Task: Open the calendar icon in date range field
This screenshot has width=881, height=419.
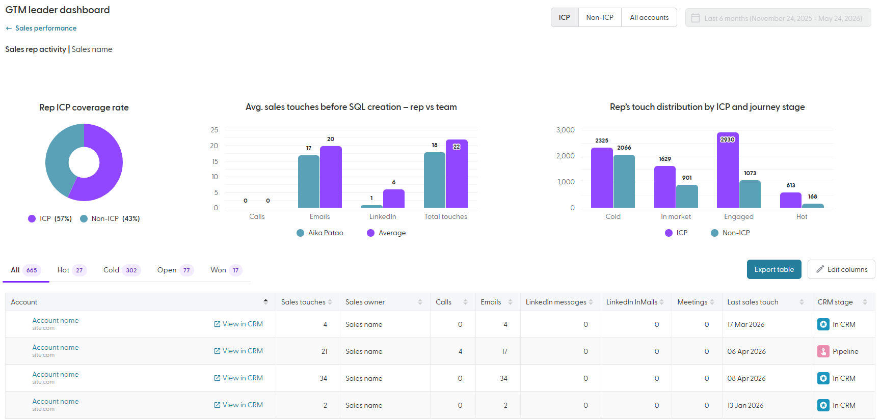Action: (x=696, y=18)
